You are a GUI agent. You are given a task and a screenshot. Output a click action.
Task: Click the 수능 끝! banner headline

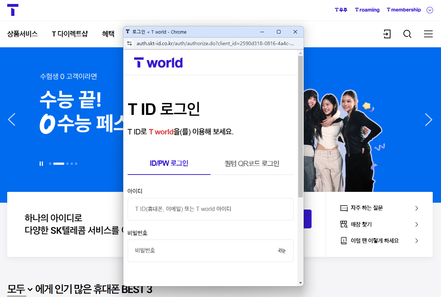tap(71, 99)
